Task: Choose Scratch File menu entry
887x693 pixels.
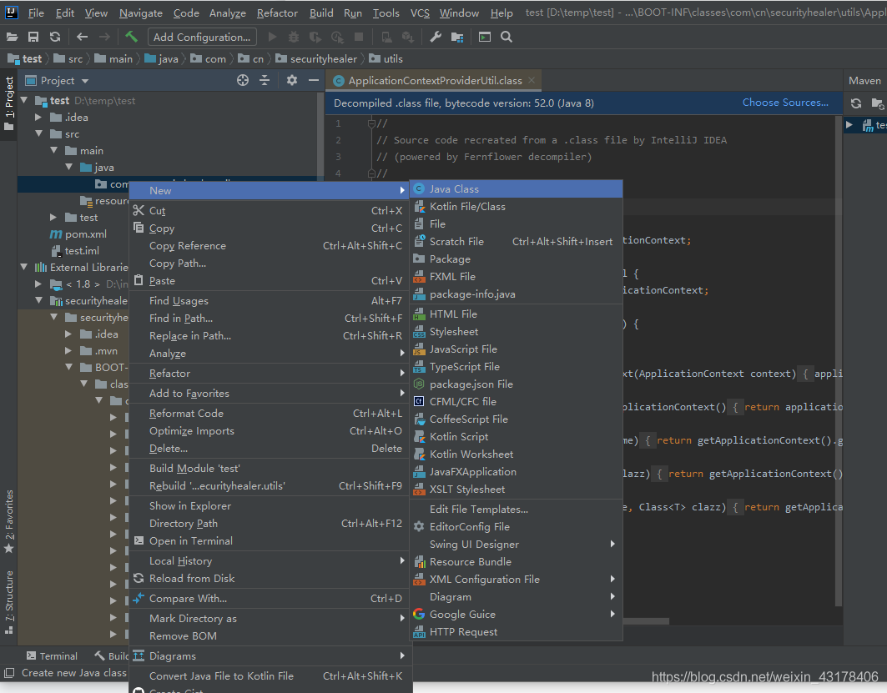Action: 516,241
